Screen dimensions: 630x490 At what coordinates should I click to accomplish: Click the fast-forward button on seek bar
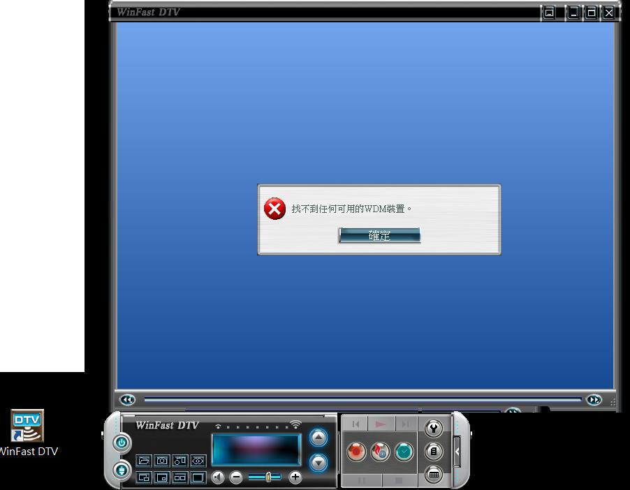point(594,400)
